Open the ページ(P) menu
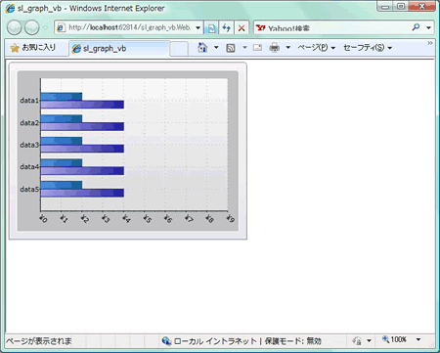Viewport: 440px width, 353px height. pos(316,48)
